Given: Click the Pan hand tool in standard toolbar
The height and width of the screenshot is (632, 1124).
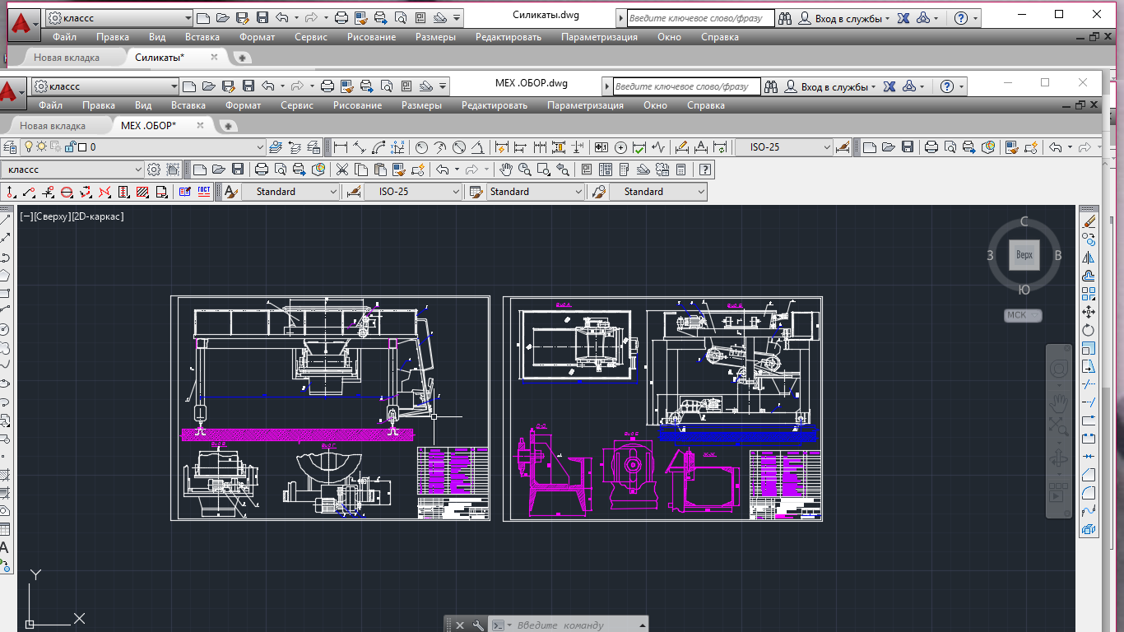Looking at the screenshot, I should [x=506, y=170].
